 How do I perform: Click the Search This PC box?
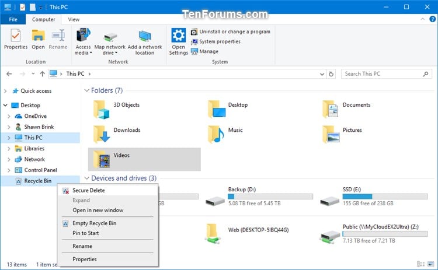(x=387, y=74)
